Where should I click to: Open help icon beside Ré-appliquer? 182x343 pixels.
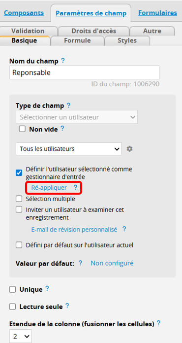[x=75, y=187]
